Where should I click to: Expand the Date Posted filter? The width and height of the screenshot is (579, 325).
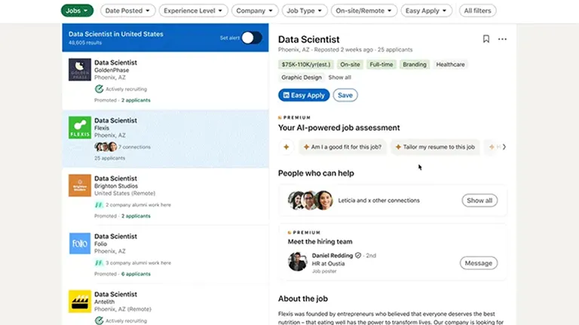pyautogui.click(x=127, y=11)
